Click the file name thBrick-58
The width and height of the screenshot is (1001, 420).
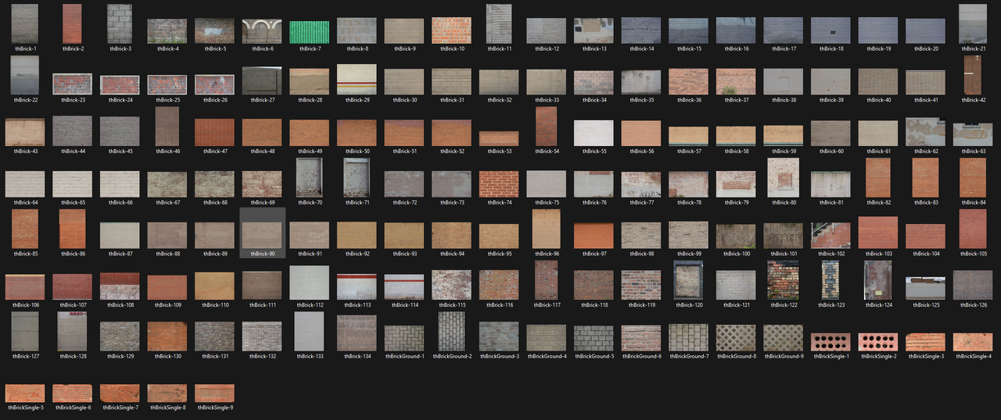point(736,151)
